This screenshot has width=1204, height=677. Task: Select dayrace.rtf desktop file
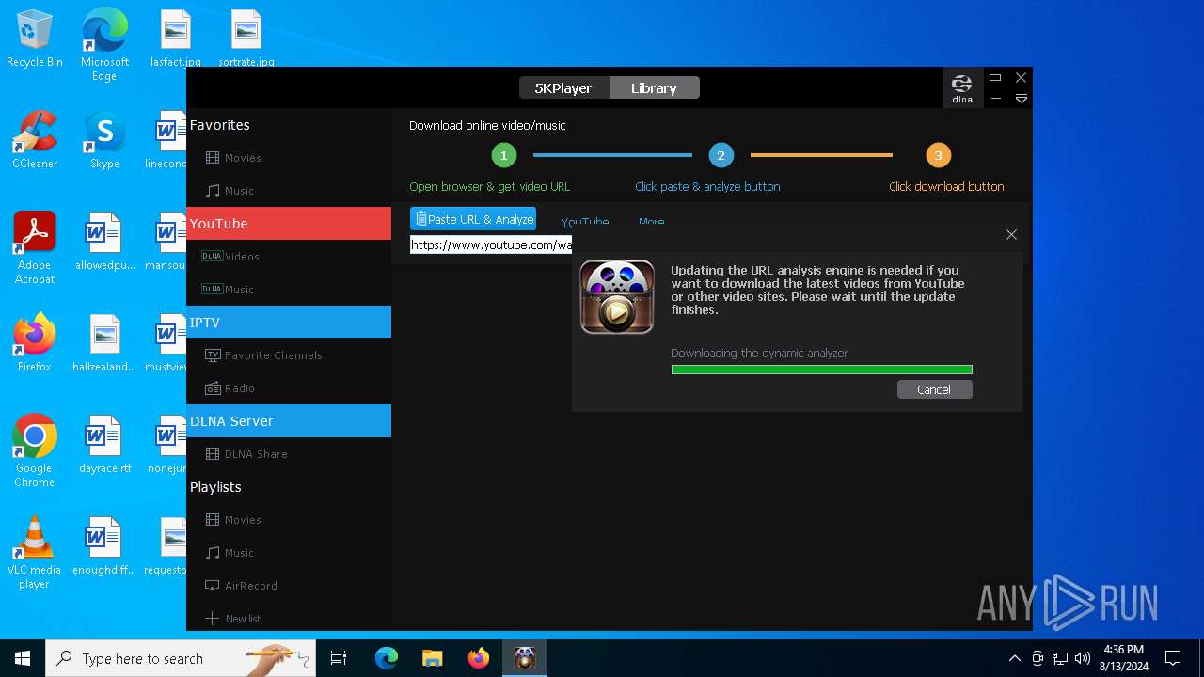(104, 445)
